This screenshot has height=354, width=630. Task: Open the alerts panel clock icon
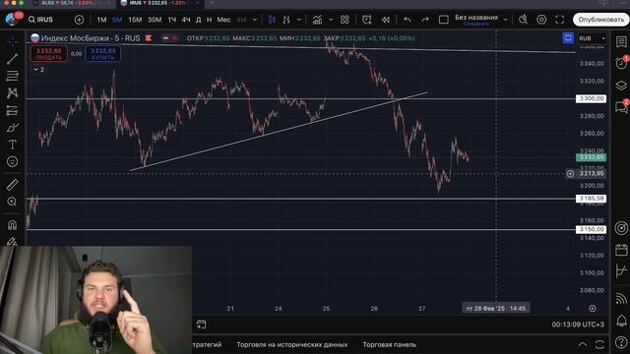click(621, 63)
